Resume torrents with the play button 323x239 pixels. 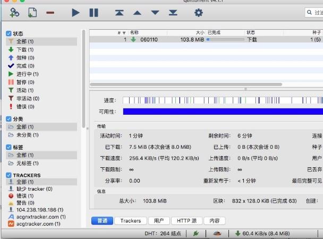(x=75, y=13)
